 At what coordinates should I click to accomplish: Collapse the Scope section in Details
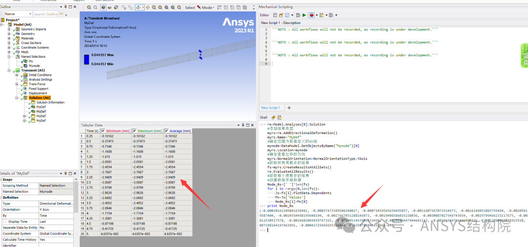(1, 180)
